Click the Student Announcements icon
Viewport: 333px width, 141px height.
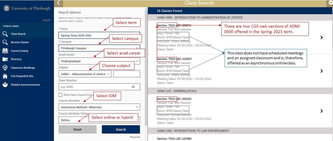[x=5, y=85]
